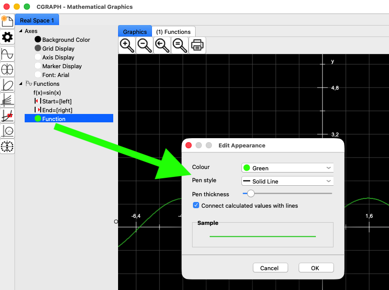Select the Real Space 1 tab
The image size is (389, 290).
click(37, 21)
